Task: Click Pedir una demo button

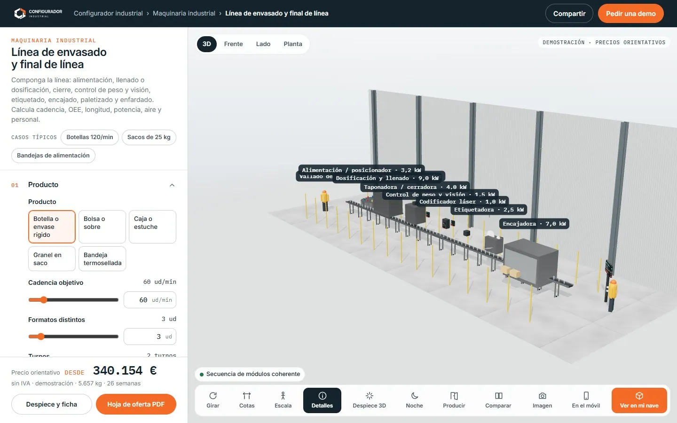Action: pyautogui.click(x=631, y=14)
